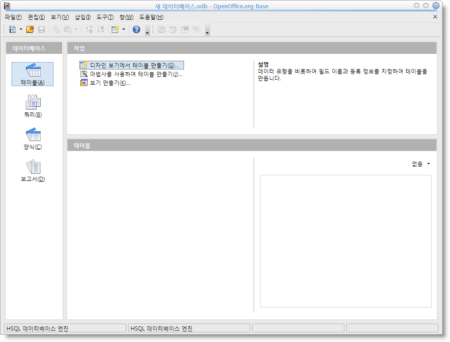Open the 도움말 menu
Screen dimensions: 450x342
(151, 17)
